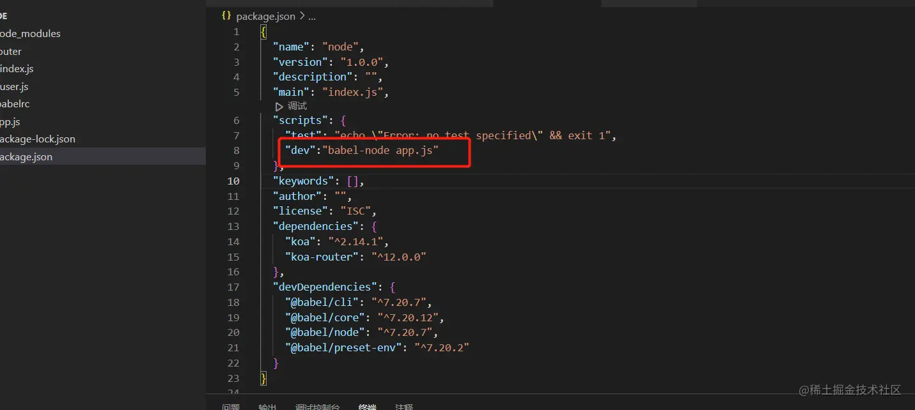The width and height of the screenshot is (915, 410).
Task: Click the play icon beside 调试
Action: pyautogui.click(x=279, y=107)
